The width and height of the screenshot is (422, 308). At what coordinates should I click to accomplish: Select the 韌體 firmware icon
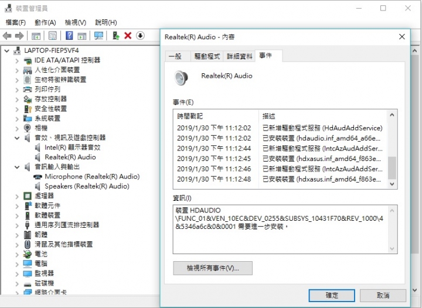pos(28,234)
